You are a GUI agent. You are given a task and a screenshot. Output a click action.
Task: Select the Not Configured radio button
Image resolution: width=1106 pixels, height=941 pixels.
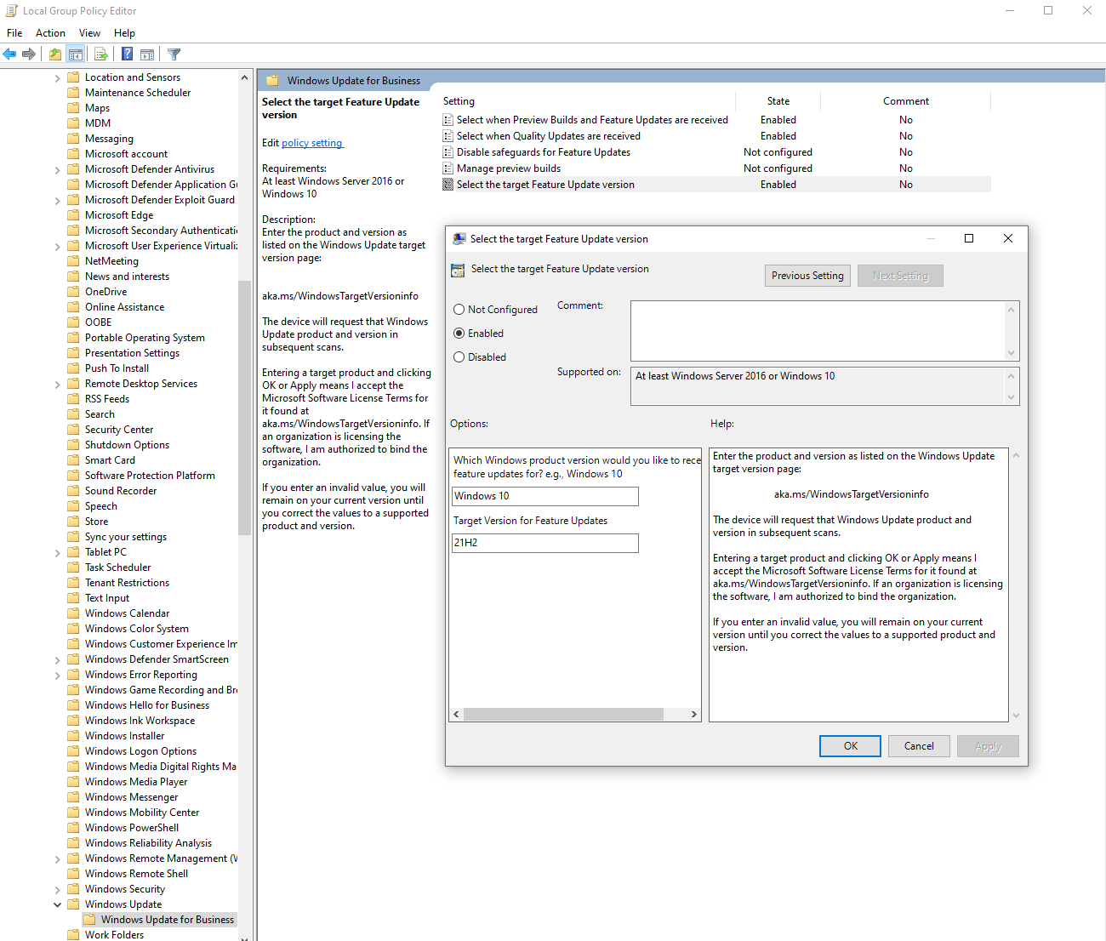459,310
